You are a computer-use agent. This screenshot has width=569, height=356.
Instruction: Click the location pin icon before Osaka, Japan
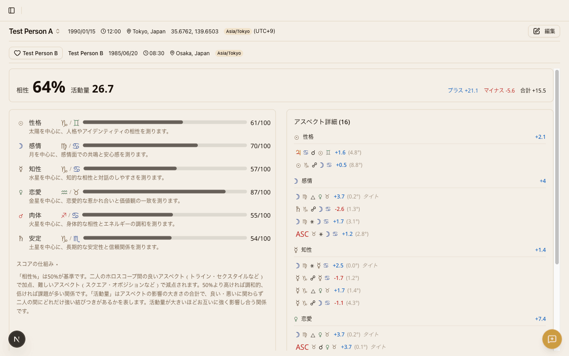[172, 53]
